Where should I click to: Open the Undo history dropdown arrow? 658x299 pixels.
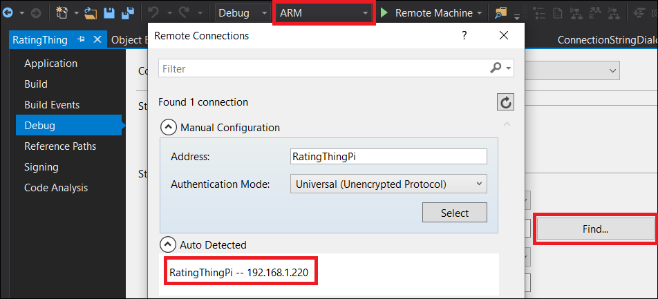click(x=168, y=13)
